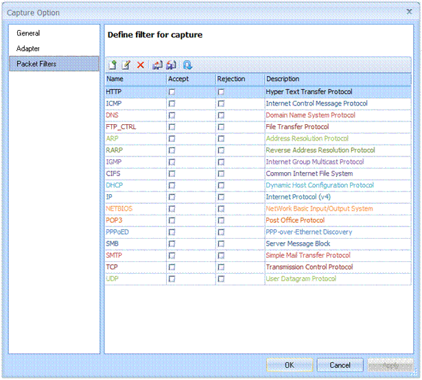Tick the Rejection checkbox for HTTP
The width and height of the screenshot is (422, 380).
click(221, 92)
